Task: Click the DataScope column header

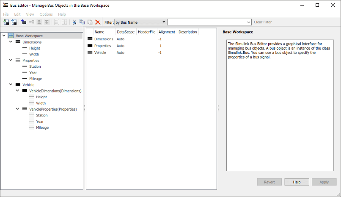Action: [126, 32]
